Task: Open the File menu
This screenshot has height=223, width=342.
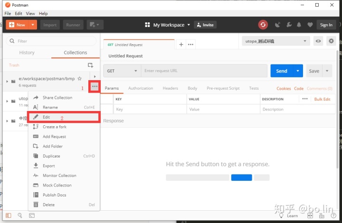Action: point(8,13)
